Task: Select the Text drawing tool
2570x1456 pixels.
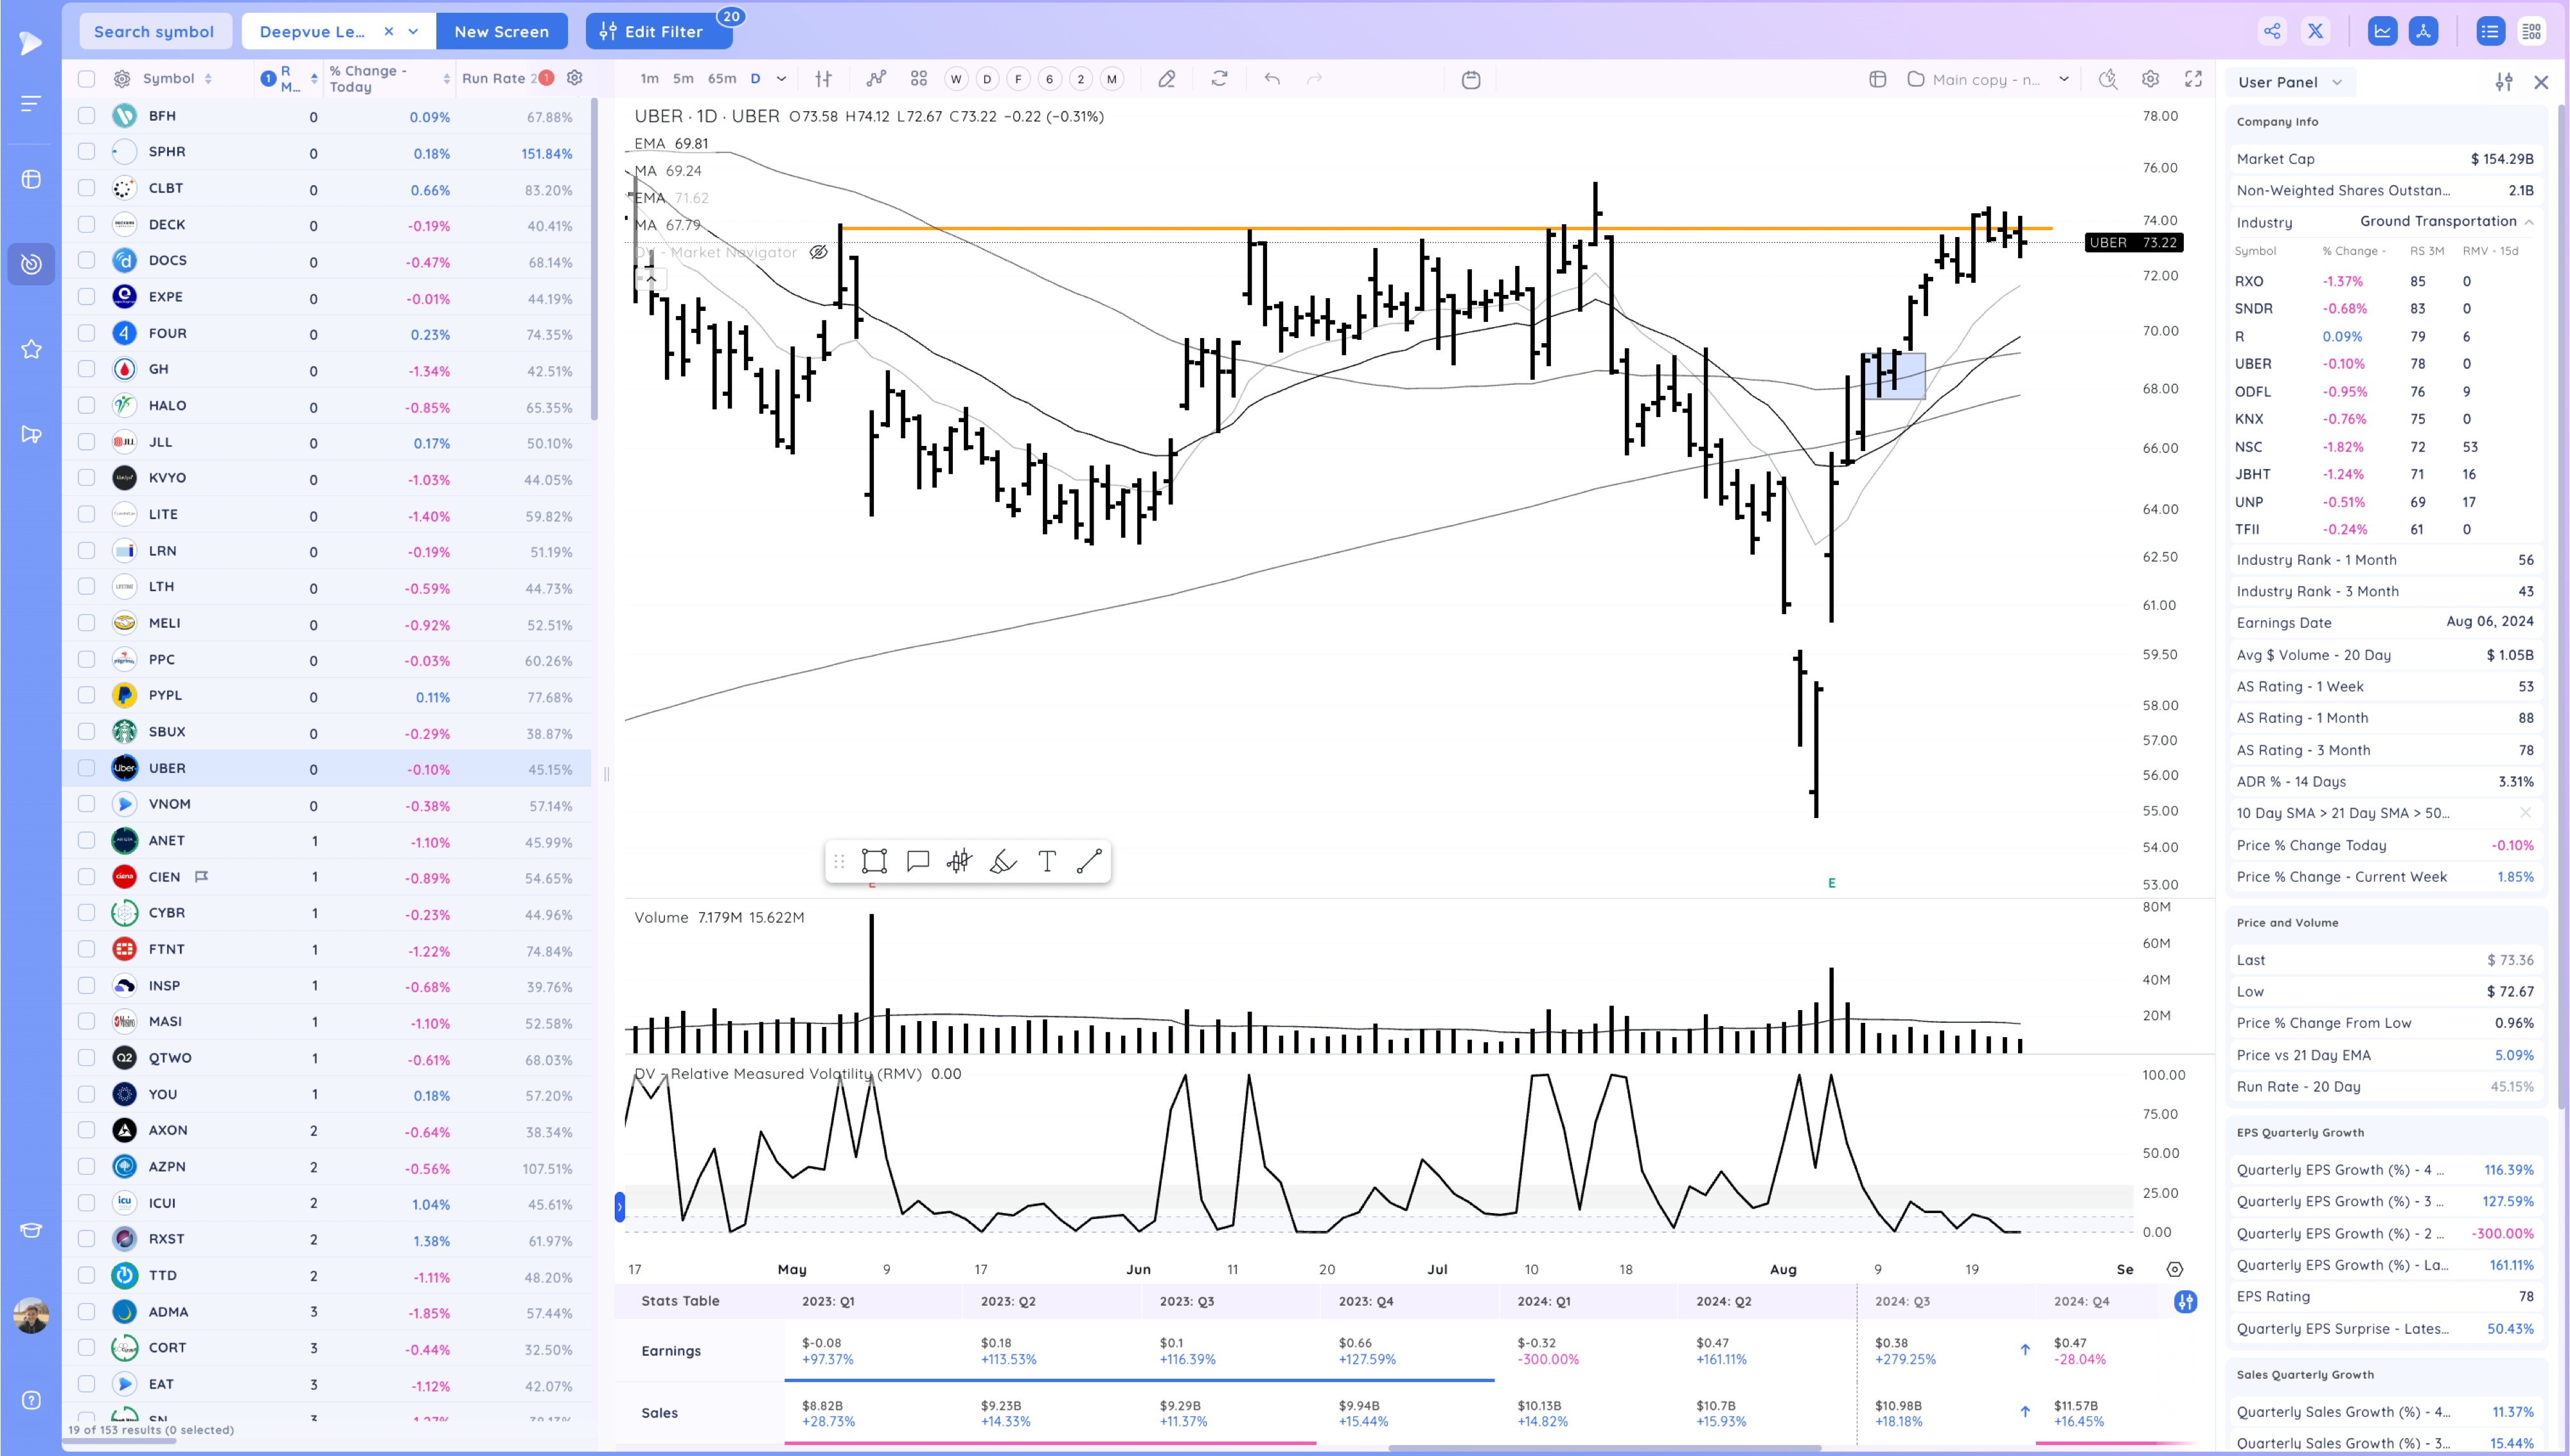Action: click(x=1047, y=861)
